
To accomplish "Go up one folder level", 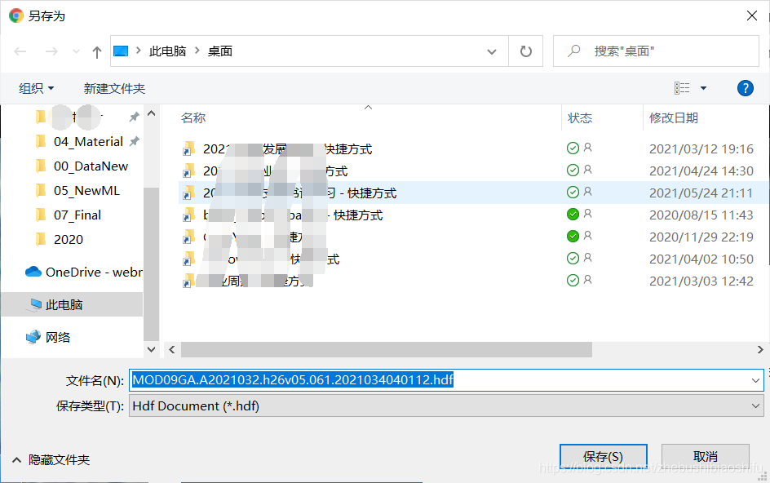I will pos(97,51).
